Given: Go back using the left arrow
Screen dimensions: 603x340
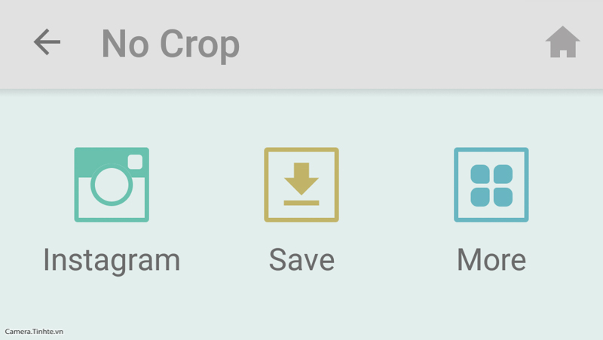Looking at the screenshot, I should pos(47,42).
